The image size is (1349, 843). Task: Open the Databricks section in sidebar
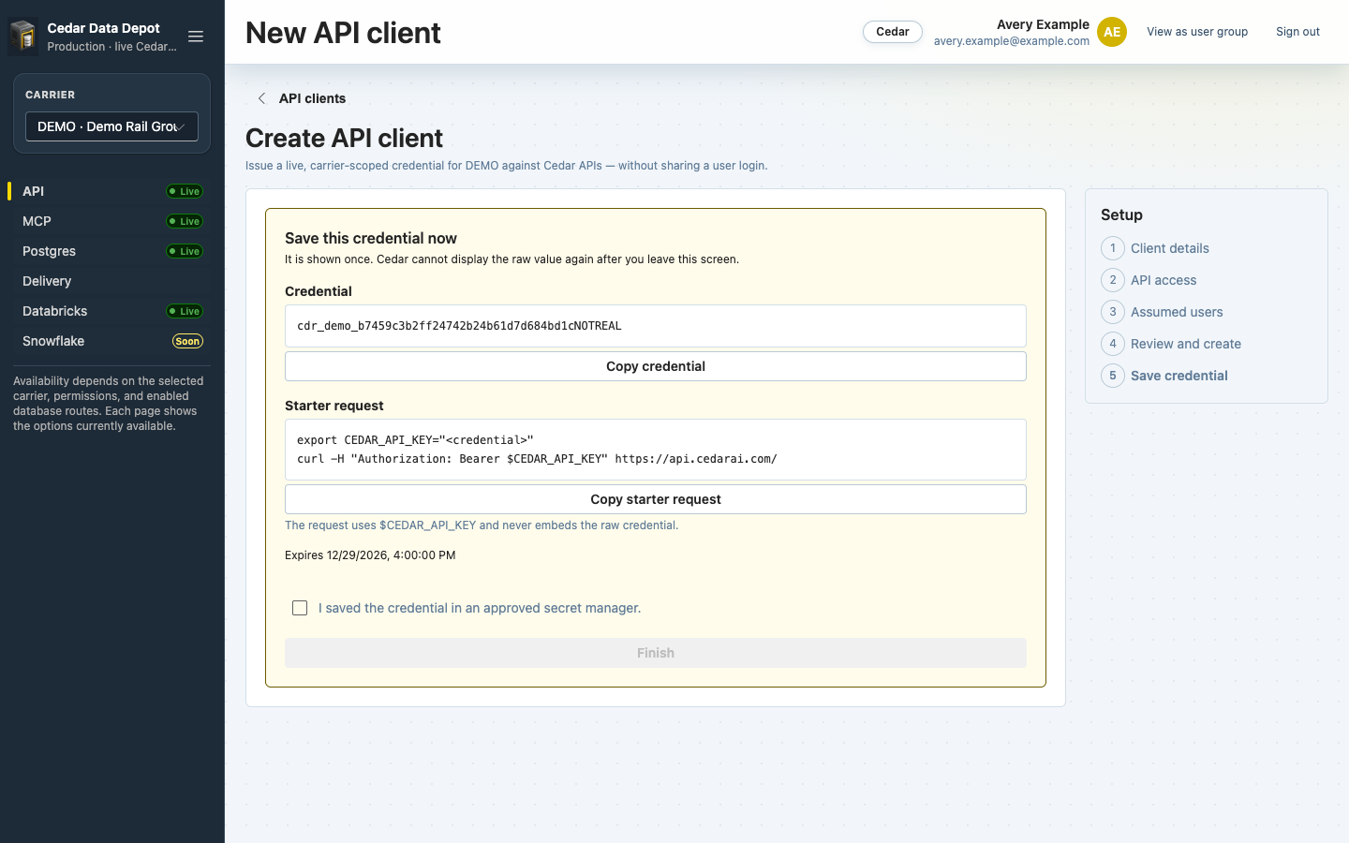[x=112, y=311]
